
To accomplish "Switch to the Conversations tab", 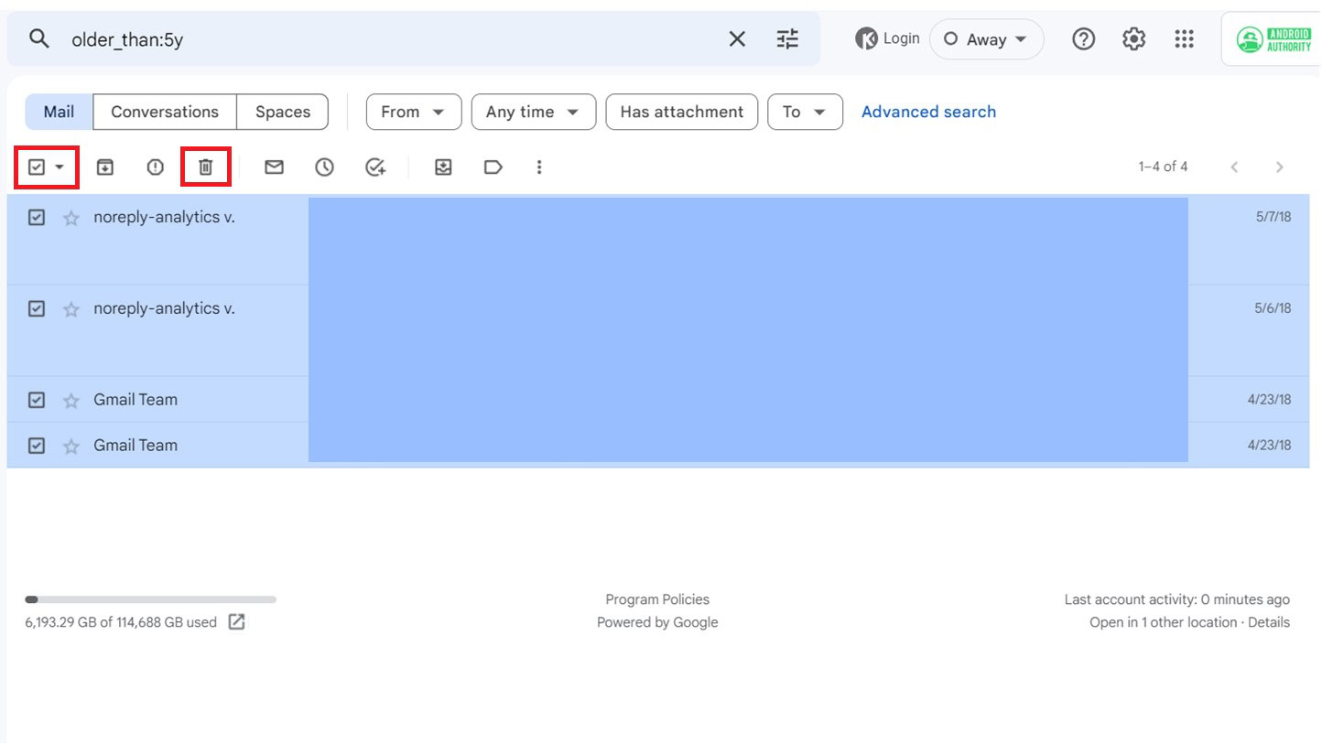I will [x=164, y=112].
